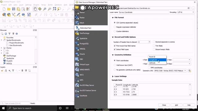The height and width of the screenshot is (111, 198).
Task: Click the New Project toolbar icon
Action: point(4,9)
